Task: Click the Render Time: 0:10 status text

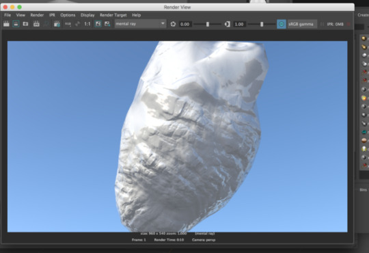Action: pos(169,240)
